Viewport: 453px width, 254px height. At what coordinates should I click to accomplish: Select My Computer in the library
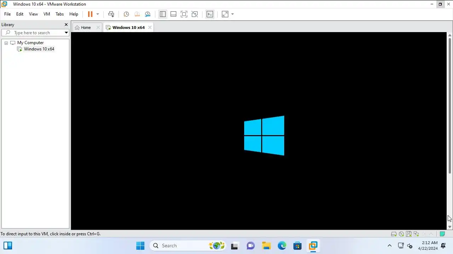(30, 43)
